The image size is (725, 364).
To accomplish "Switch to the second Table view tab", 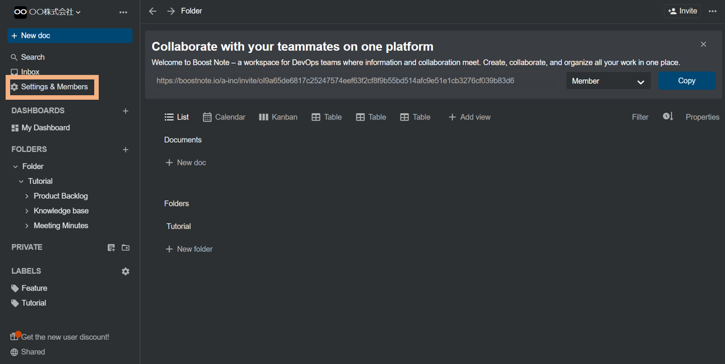I will 371,117.
